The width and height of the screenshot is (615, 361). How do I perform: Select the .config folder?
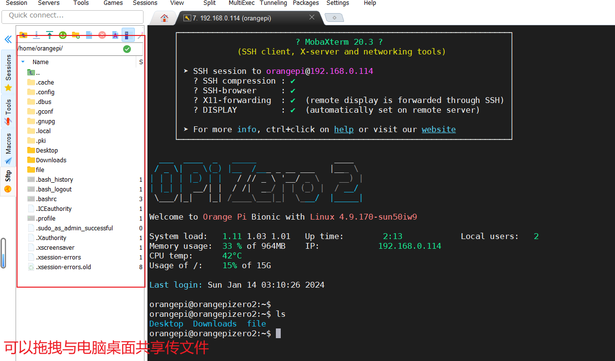point(41,92)
